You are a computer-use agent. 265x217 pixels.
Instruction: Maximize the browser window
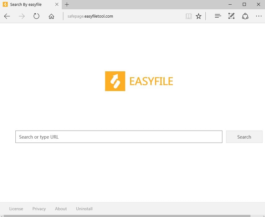point(244,4)
